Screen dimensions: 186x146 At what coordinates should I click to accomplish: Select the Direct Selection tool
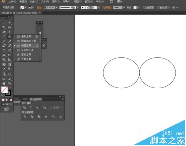point(10,22)
